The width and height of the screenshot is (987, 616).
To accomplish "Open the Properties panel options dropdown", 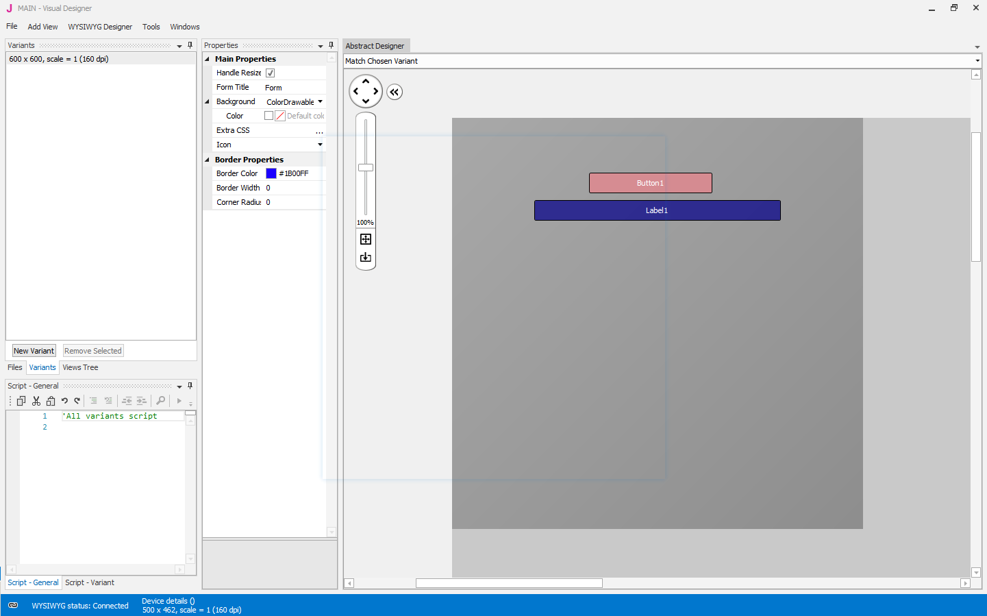I will click(321, 46).
